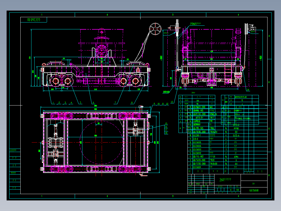Click parts list entry GSC260.03
The image size is (281, 211).
pos(197,149)
